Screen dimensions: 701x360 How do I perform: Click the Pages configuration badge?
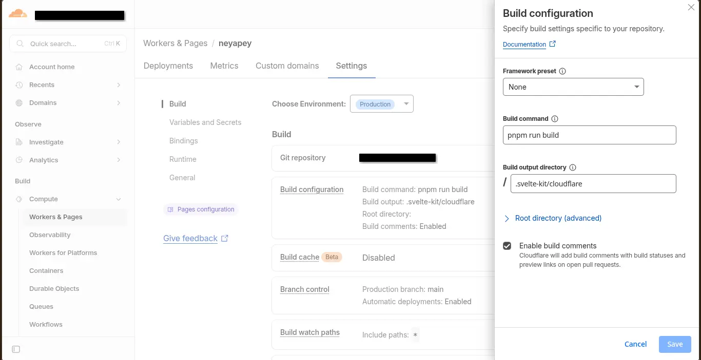pyautogui.click(x=201, y=209)
